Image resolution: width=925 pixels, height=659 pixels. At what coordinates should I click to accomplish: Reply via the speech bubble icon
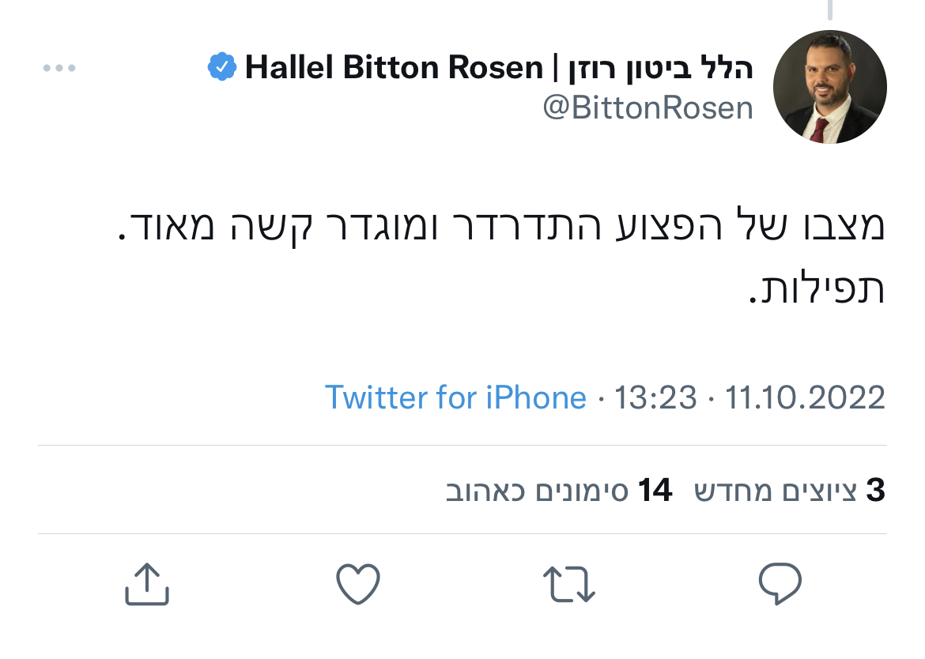click(x=780, y=585)
